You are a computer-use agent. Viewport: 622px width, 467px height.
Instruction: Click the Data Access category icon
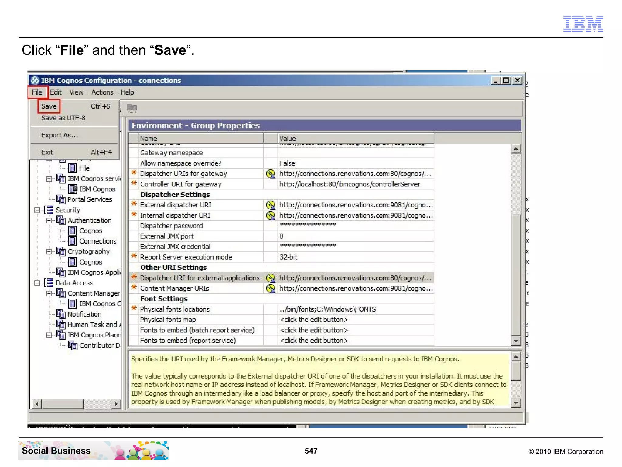49,283
